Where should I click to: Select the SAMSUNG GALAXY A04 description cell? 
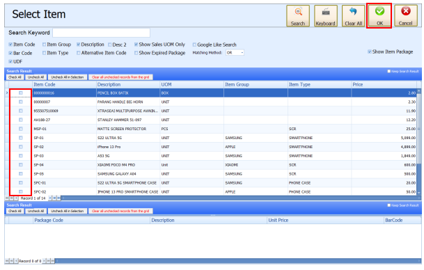[x=128, y=174]
